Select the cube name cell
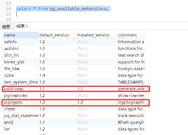The width and height of the screenshot is (188, 135). pyautogui.click(x=21, y=75)
